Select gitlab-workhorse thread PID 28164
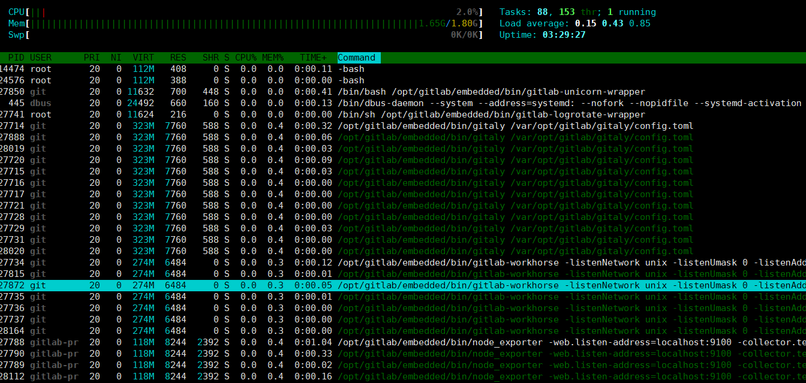 [x=403, y=331]
